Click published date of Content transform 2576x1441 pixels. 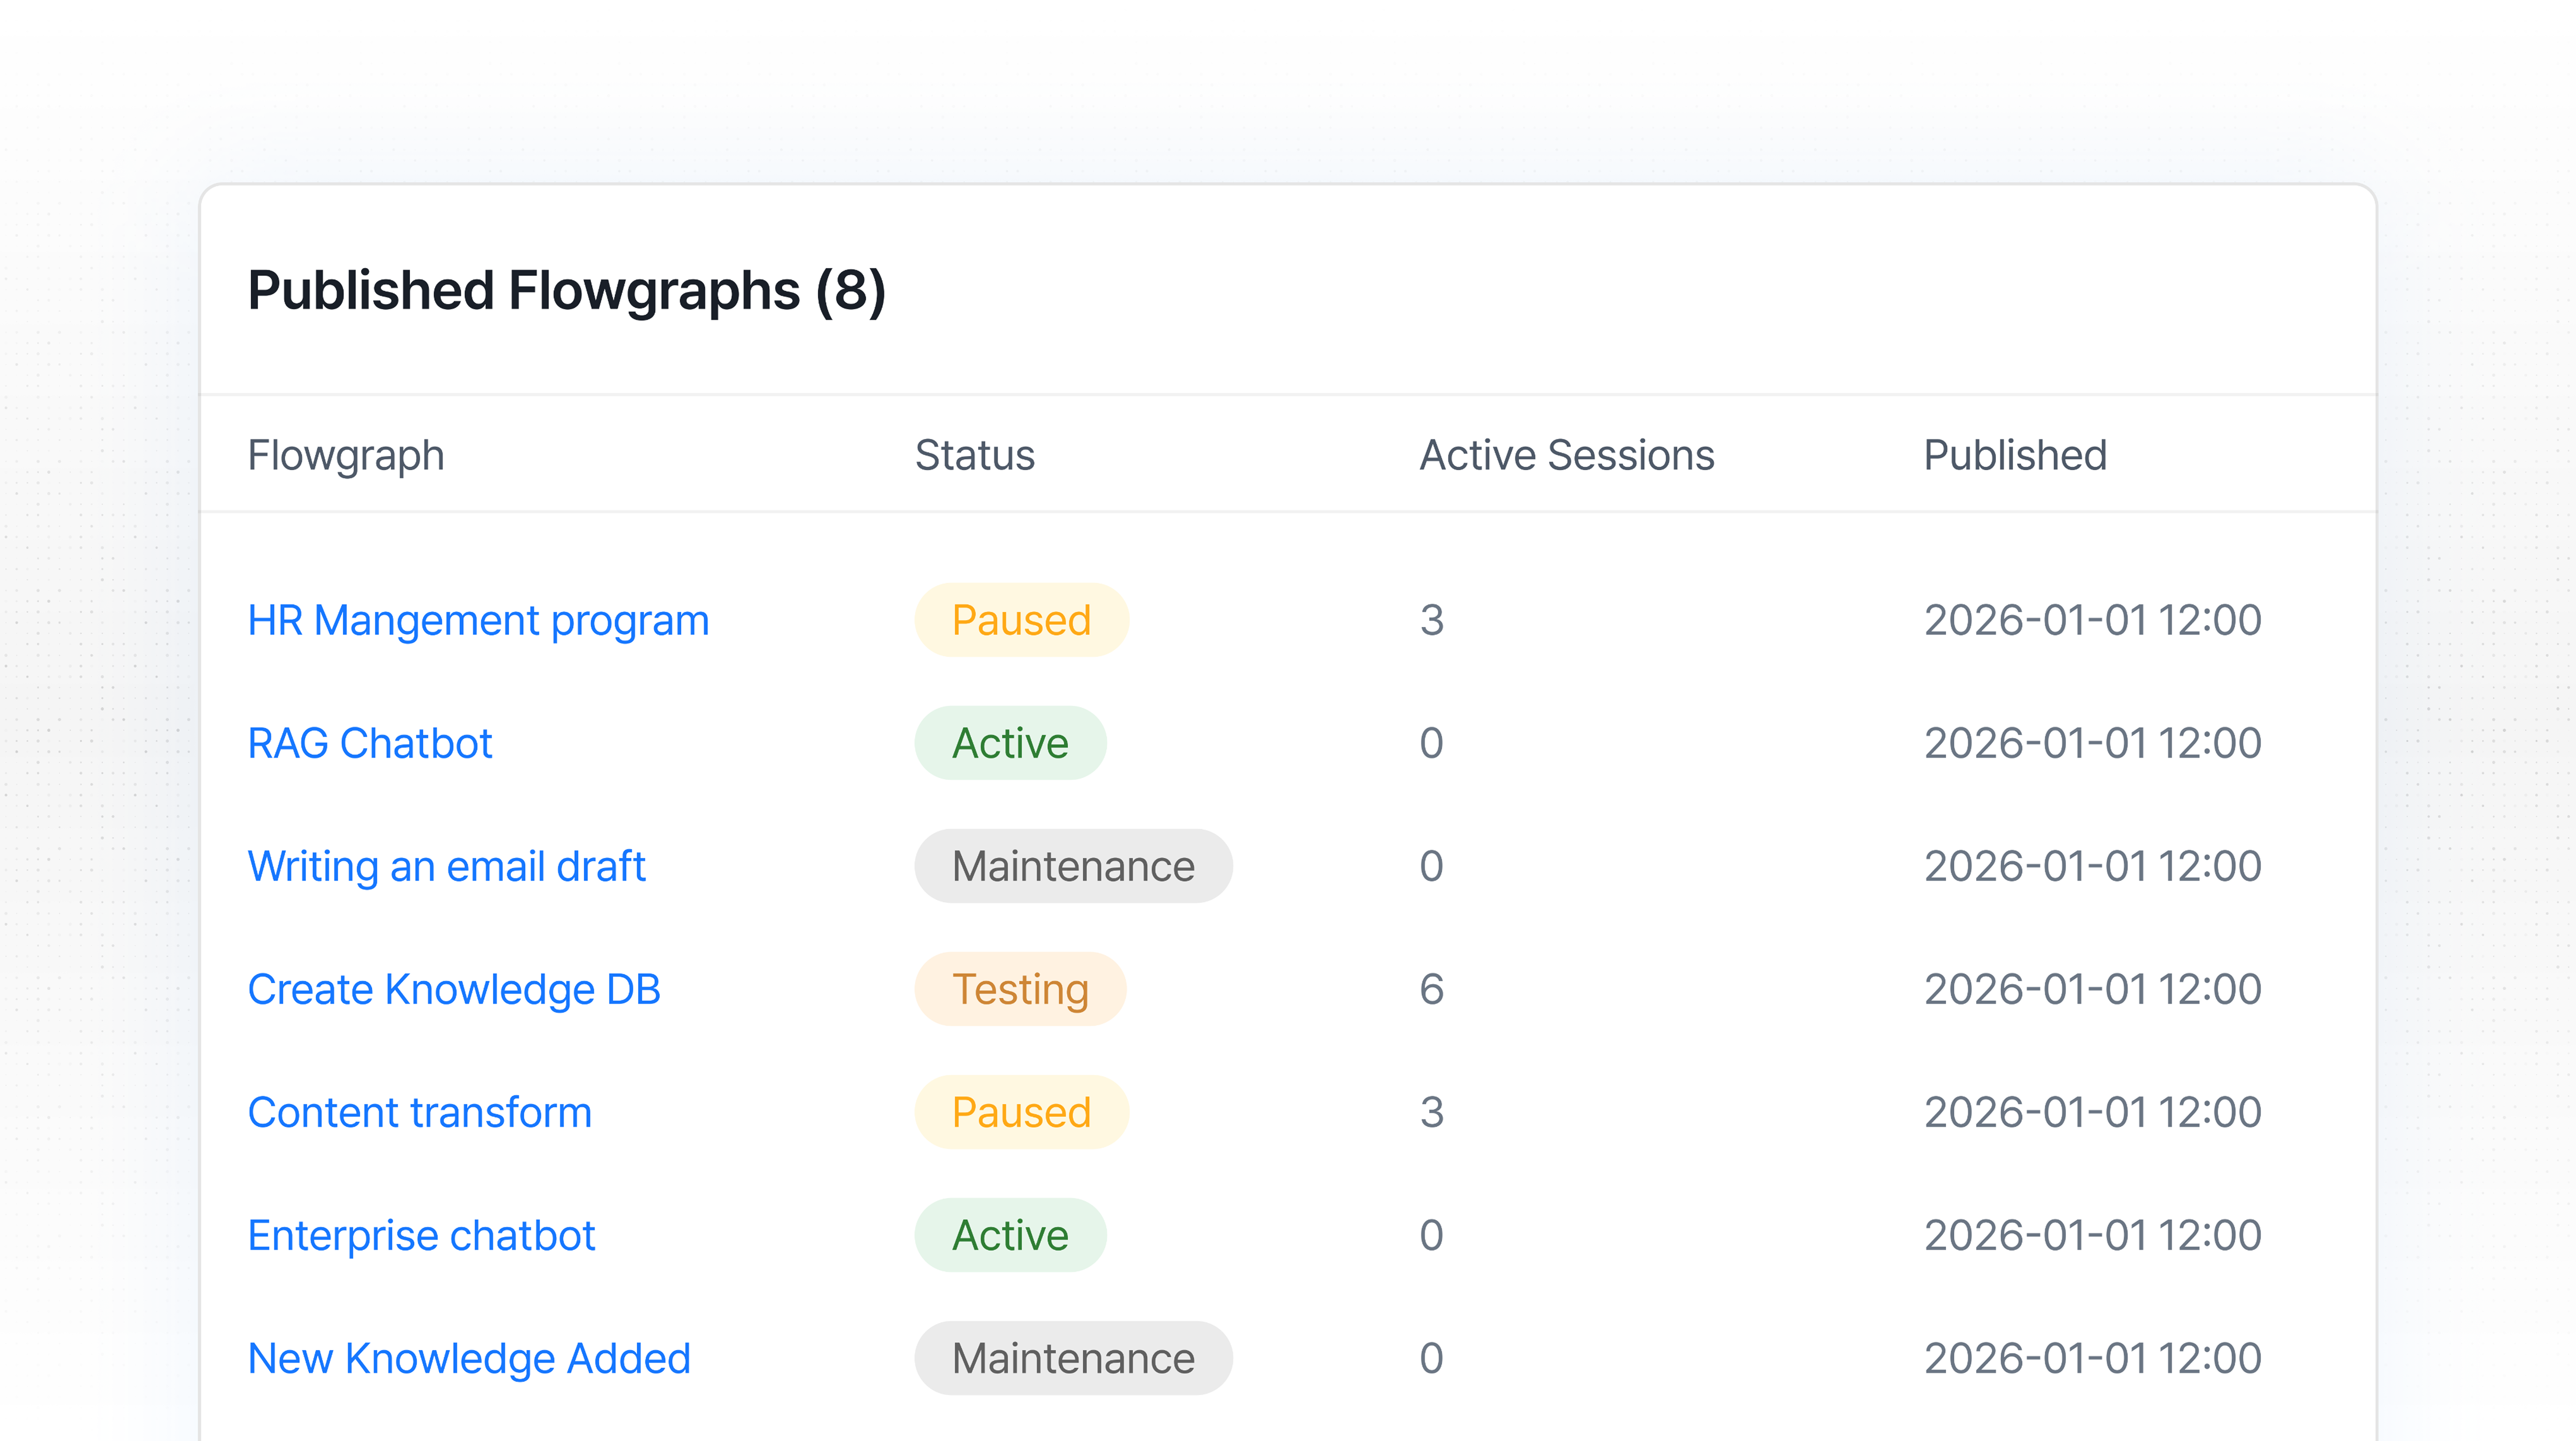pos(2093,1112)
